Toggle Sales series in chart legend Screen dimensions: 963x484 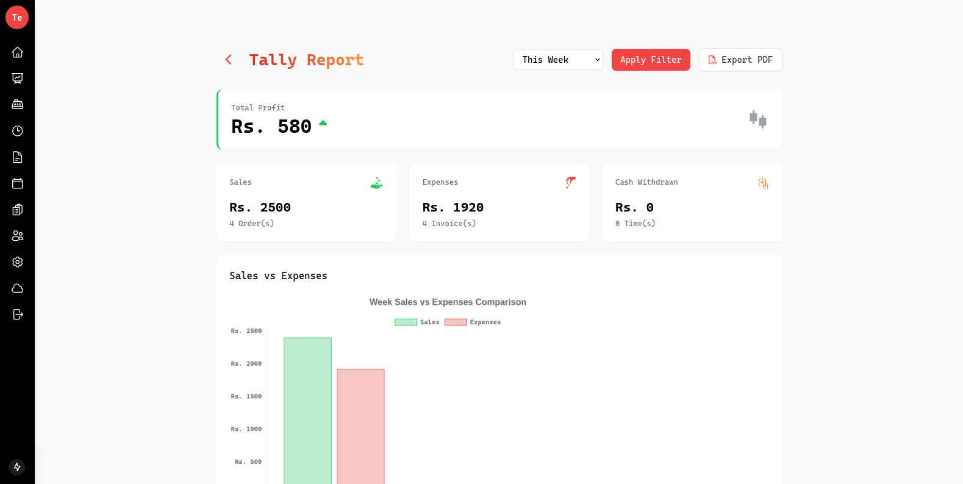click(417, 322)
